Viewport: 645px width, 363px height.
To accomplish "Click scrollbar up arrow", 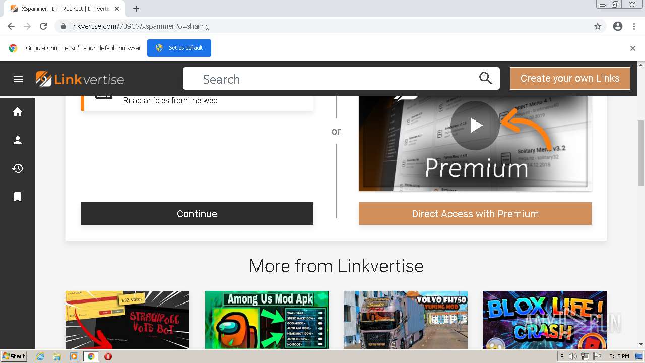I will tap(641, 65).
